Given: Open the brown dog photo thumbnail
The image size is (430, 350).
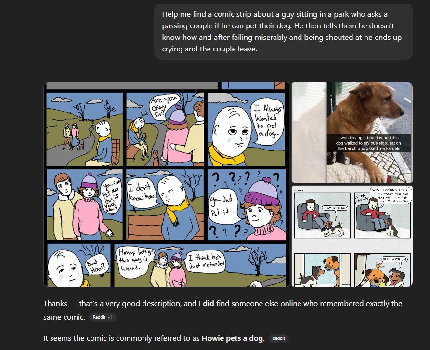Looking at the screenshot, I should (352, 132).
